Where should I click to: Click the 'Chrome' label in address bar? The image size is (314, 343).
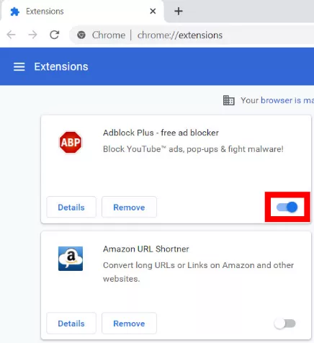[109, 35]
